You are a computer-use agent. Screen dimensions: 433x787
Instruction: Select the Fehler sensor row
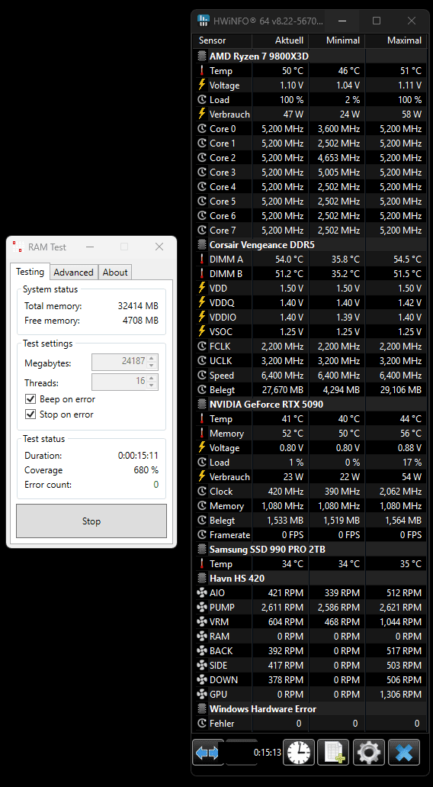click(310, 723)
